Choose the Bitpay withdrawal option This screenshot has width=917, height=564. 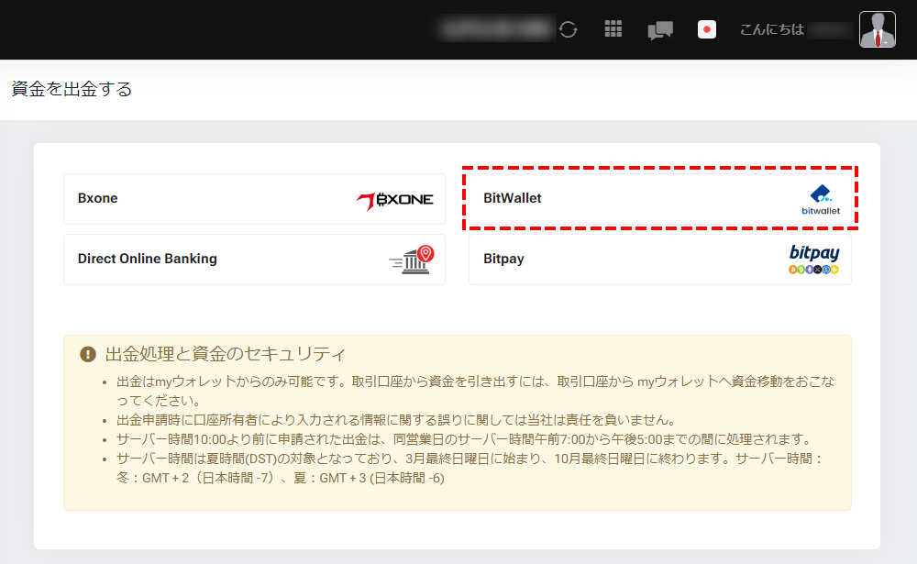[659, 260]
